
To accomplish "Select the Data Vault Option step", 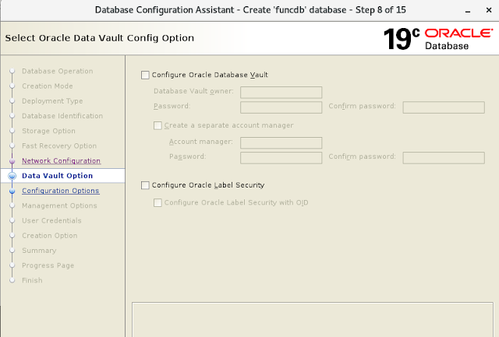I will pos(57,176).
